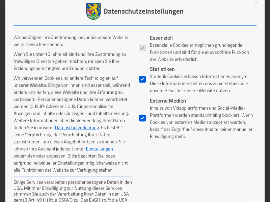Click the paragraph about data processing in USA

point(72,191)
